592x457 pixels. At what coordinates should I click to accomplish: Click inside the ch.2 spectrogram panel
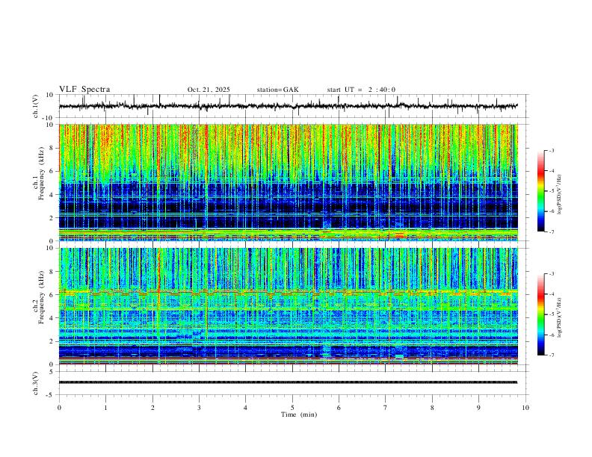coord(288,306)
